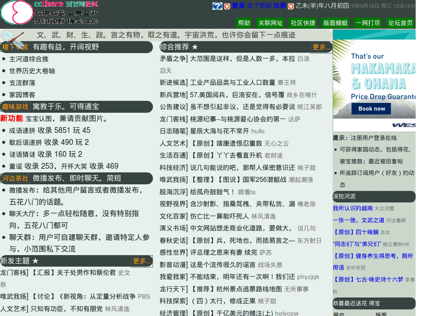Click the 登录 login link
This screenshot has height=316, width=421.
[x=238, y=6]
